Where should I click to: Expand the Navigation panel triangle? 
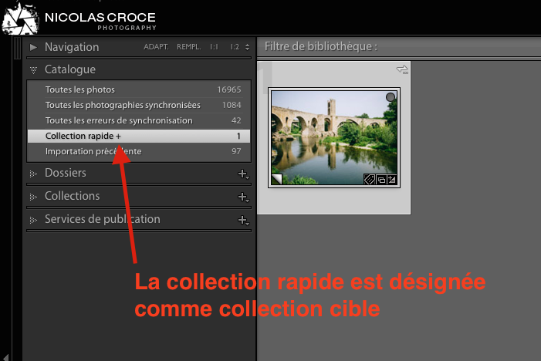pos(33,47)
